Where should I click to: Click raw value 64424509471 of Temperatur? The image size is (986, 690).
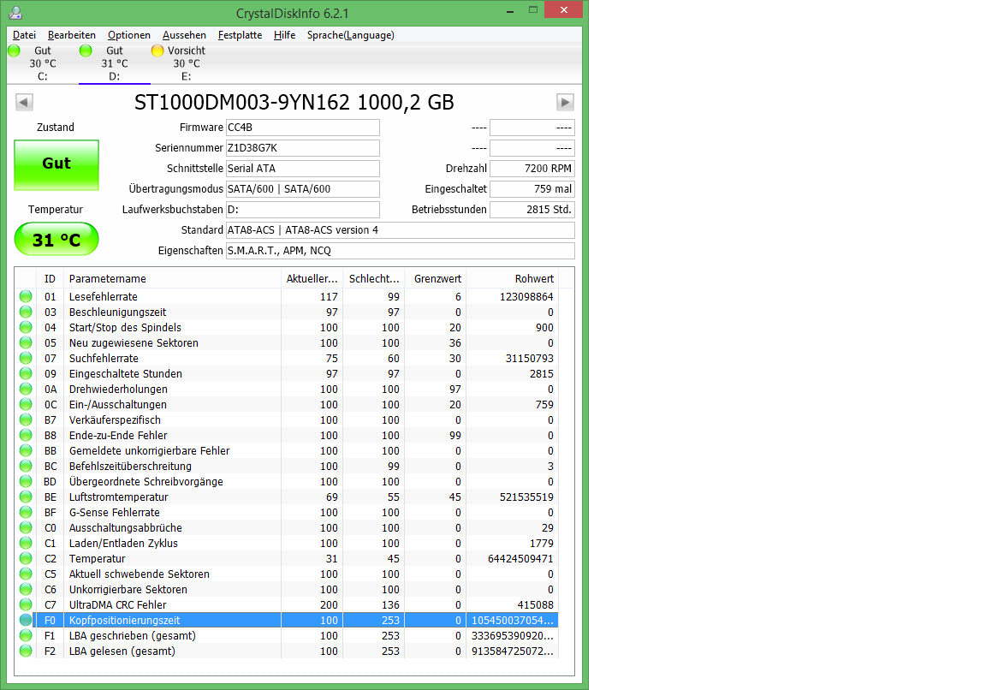pos(520,558)
